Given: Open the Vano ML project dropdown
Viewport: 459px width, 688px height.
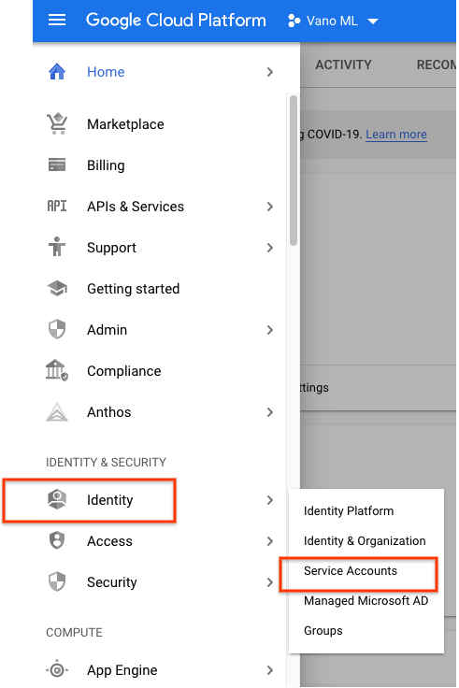Looking at the screenshot, I should point(333,21).
